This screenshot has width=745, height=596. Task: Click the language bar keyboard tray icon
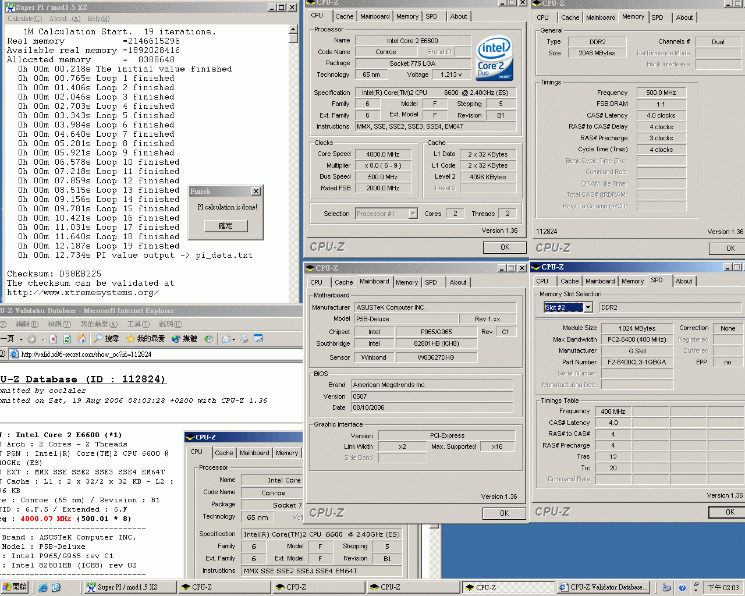point(667,588)
